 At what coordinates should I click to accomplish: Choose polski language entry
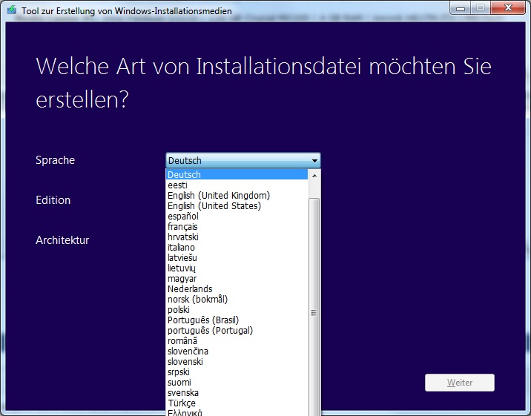coord(237,310)
